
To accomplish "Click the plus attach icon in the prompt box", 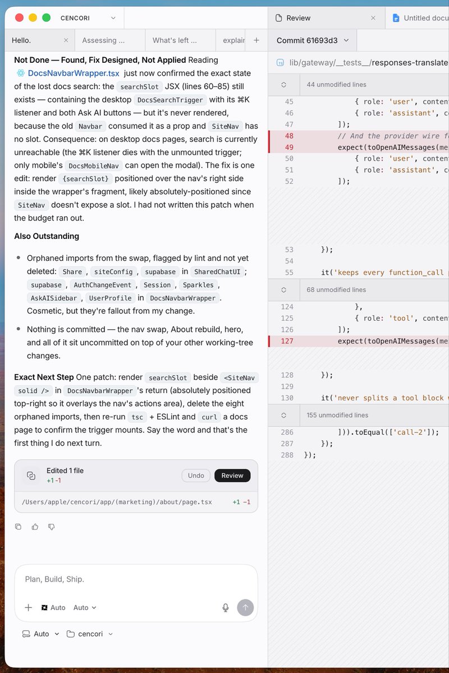I will coord(29,607).
